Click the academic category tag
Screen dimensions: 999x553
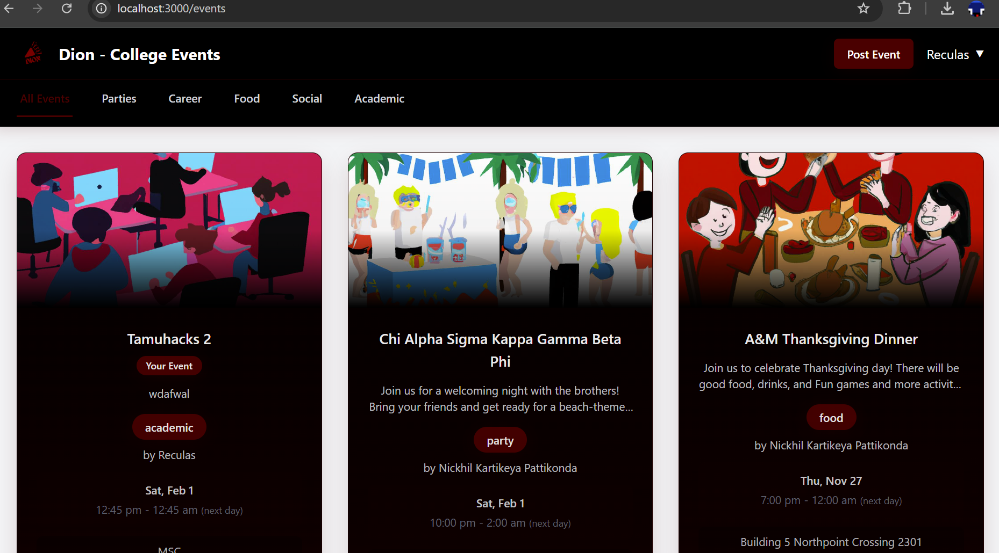pyautogui.click(x=169, y=427)
